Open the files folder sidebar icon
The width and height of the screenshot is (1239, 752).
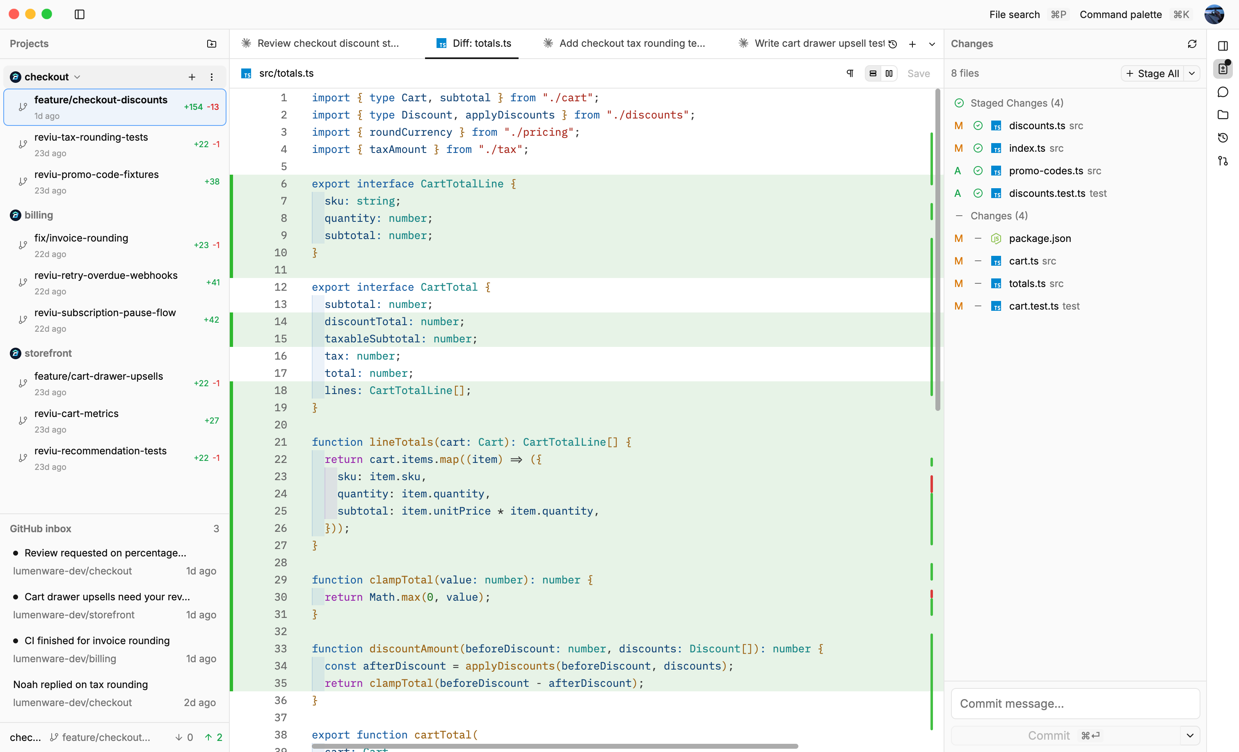[1223, 115]
